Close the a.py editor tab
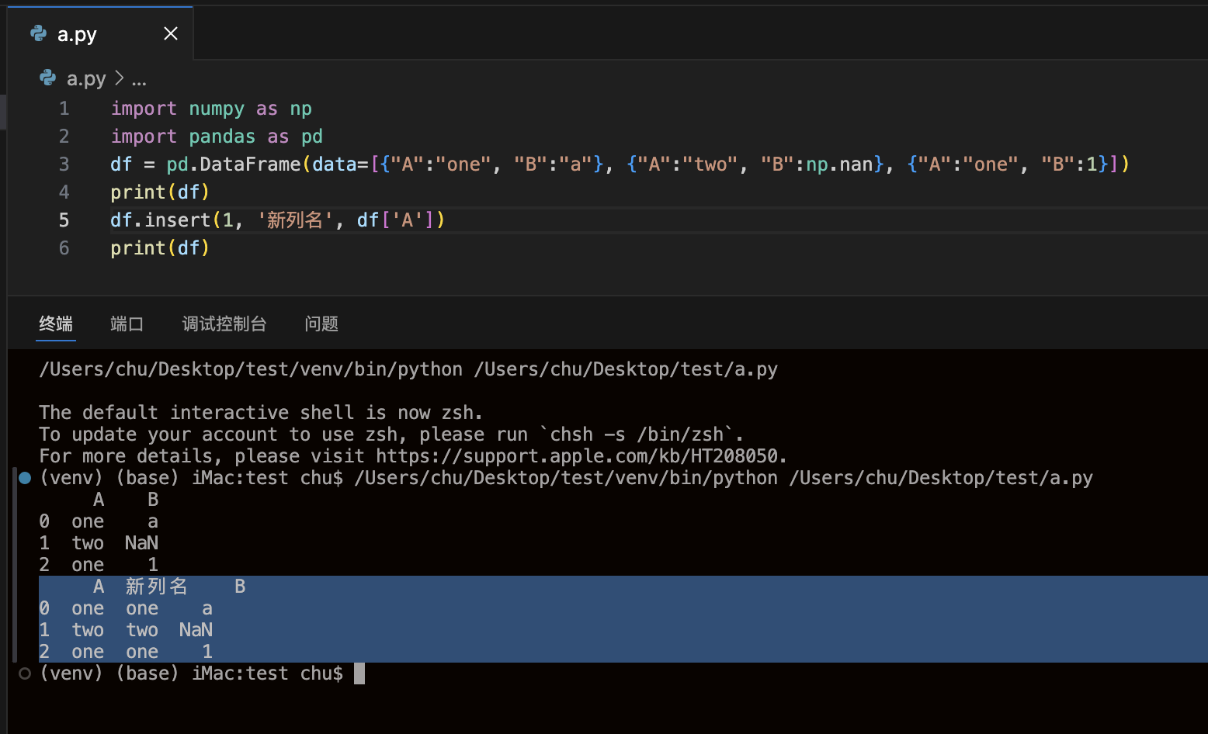Image resolution: width=1208 pixels, height=734 pixels. (x=171, y=33)
